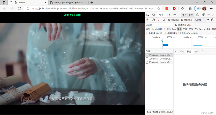The image size is (216, 115).
Task: Filter requests by 文档
Action: (x=191, y=29)
